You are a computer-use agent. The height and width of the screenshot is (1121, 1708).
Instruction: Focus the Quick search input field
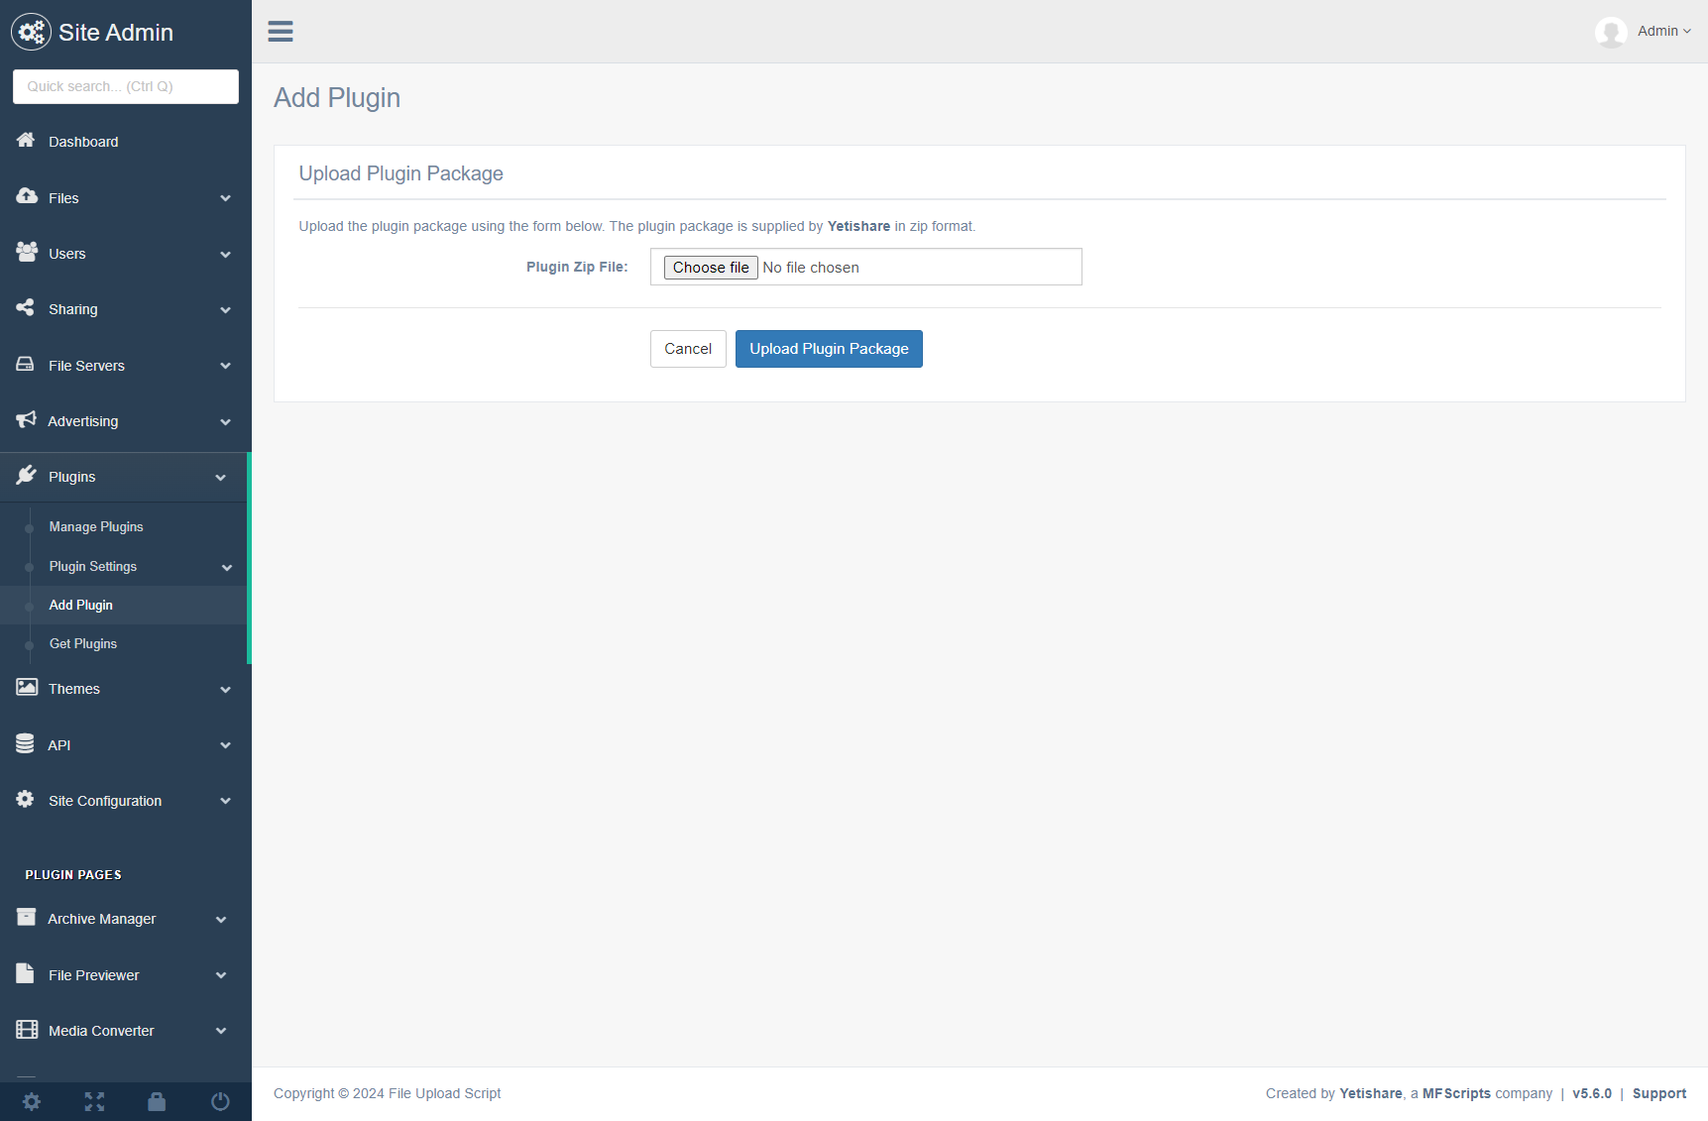pos(126,86)
